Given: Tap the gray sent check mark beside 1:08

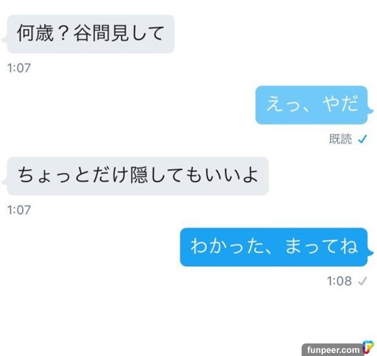Looking at the screenshot, I should 362,281.
